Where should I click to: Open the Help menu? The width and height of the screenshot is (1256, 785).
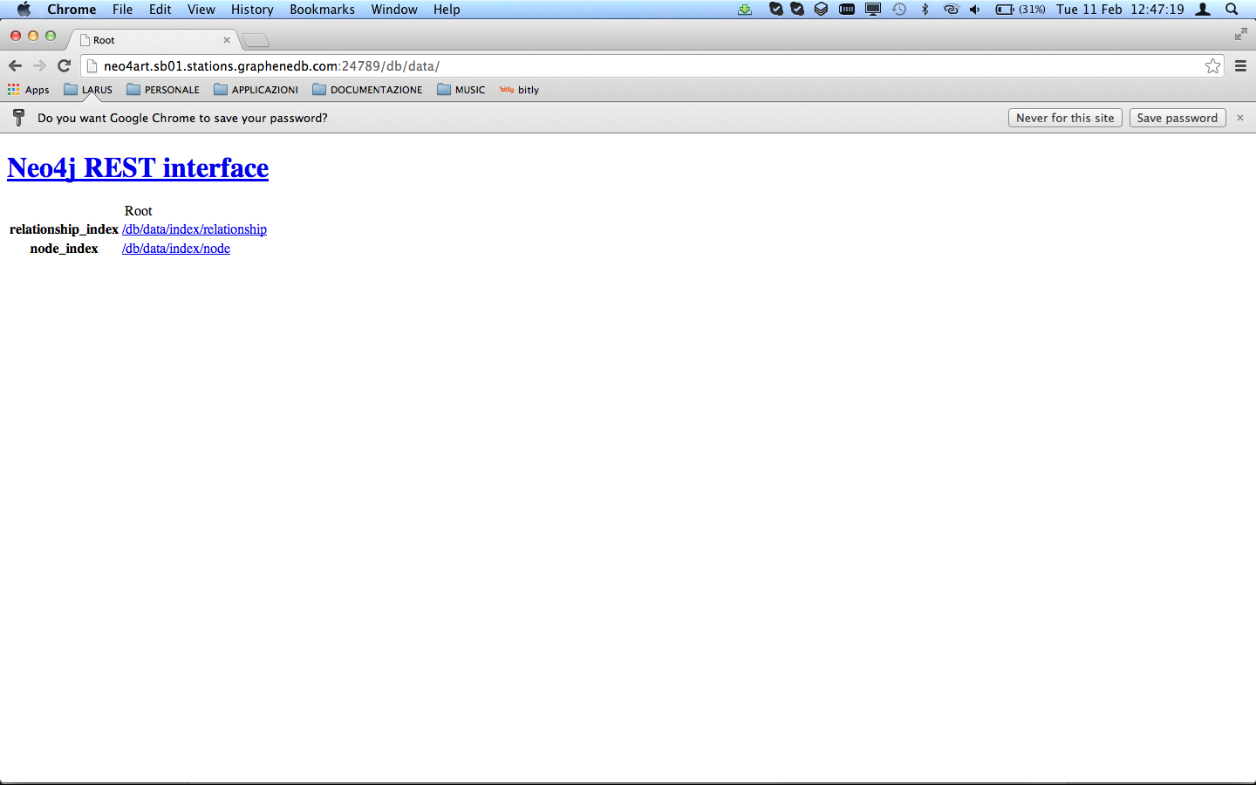click(447, 10)
